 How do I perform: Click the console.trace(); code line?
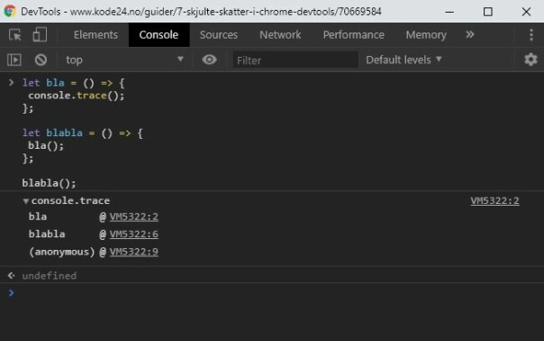tap(76, 96)
